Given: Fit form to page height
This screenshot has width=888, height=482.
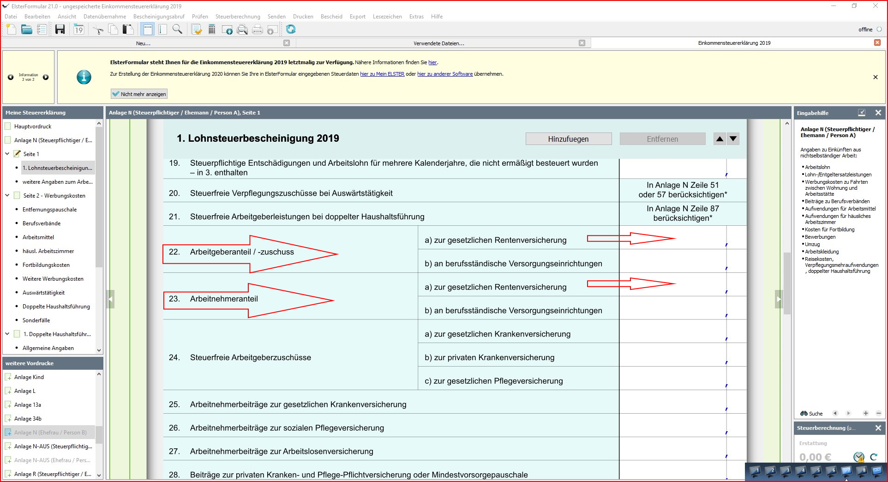Looking at the screenshot, I should 162,30.
